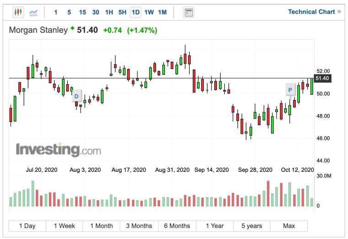Select the 15 minute interval

click(82, 12)
